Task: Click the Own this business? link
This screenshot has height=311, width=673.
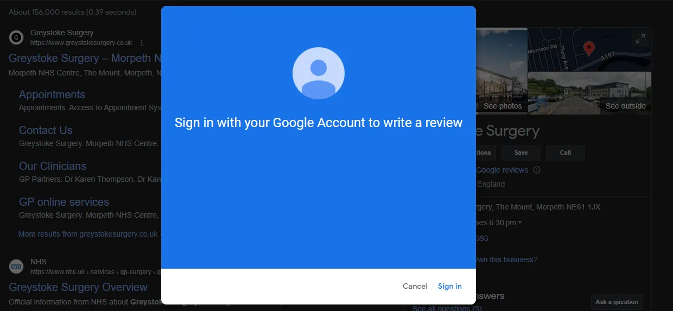Action: 506,259
